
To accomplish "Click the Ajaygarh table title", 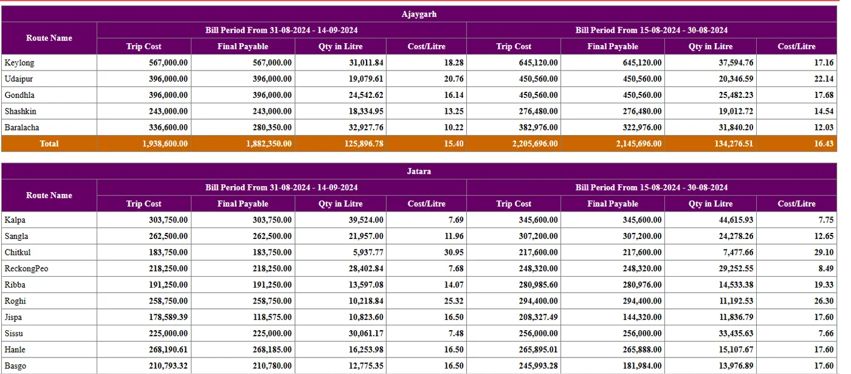I will tap(419, 14).
